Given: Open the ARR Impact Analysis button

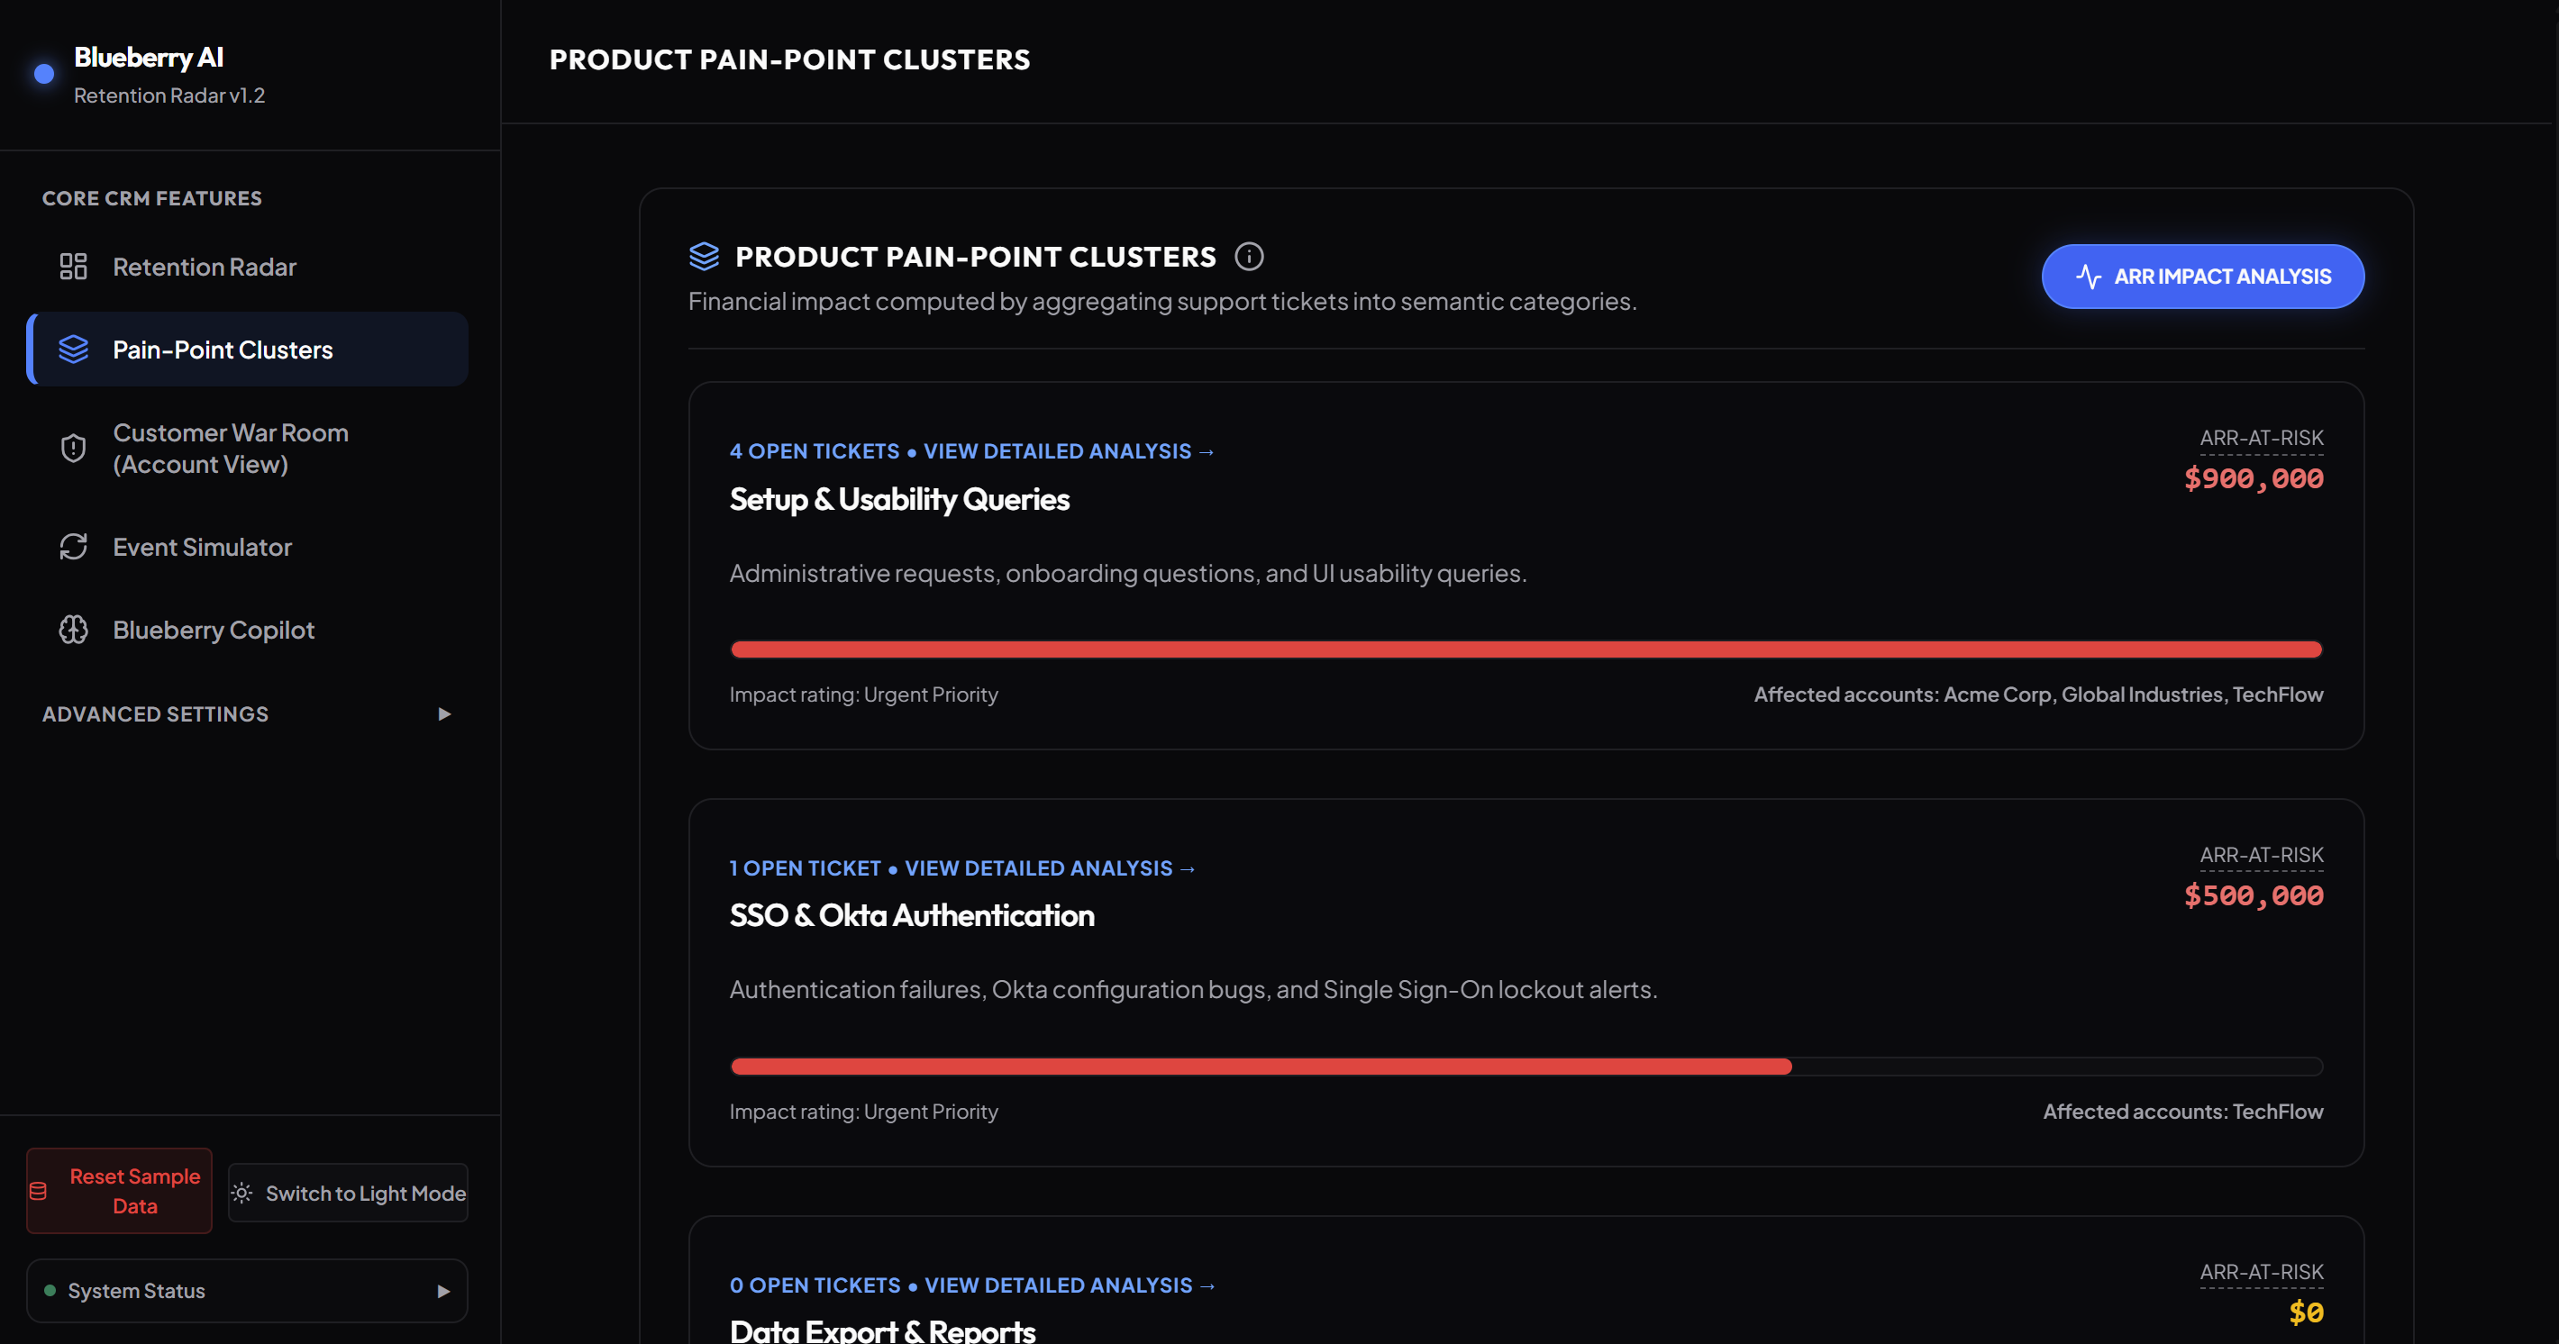Looking at the screenshot, I should click(2202, 277).
